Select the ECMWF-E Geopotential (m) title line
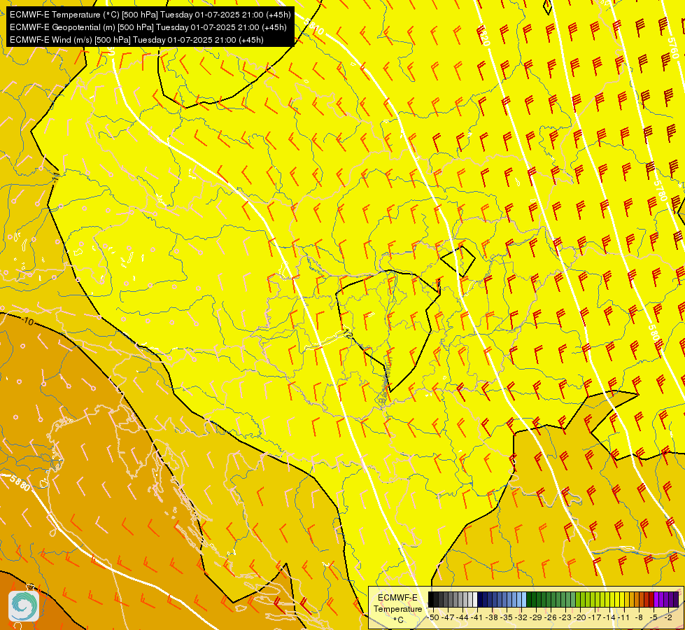The image size is (685, 630). click(x=148, y=27)
